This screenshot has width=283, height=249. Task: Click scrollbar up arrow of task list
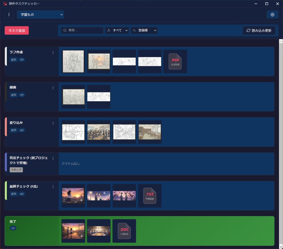(281, 41)
